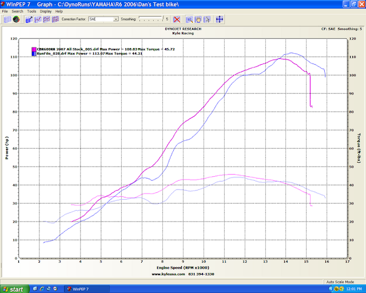Select the hand pan graph tool
Screen dimensions: 366x293
pyautogui.click(x=198, y=19)
